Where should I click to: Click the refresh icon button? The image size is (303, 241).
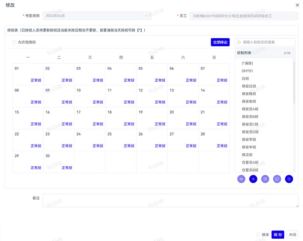point(289,179)
